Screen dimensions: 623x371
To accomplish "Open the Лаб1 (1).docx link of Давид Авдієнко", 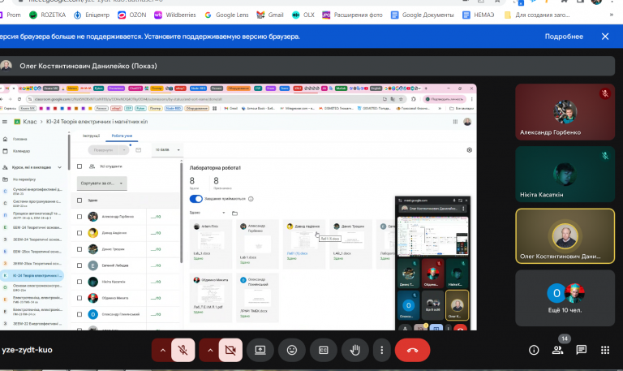I will pos(297,253).
